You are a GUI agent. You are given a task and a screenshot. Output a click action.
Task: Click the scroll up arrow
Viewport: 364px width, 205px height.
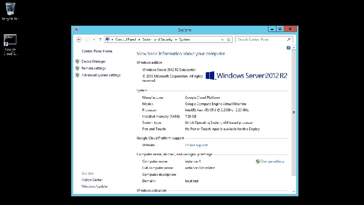click(294, 48)
